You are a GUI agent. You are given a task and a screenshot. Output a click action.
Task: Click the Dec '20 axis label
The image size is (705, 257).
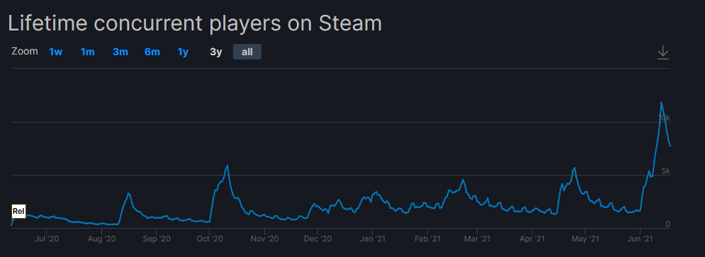point(318,239)
